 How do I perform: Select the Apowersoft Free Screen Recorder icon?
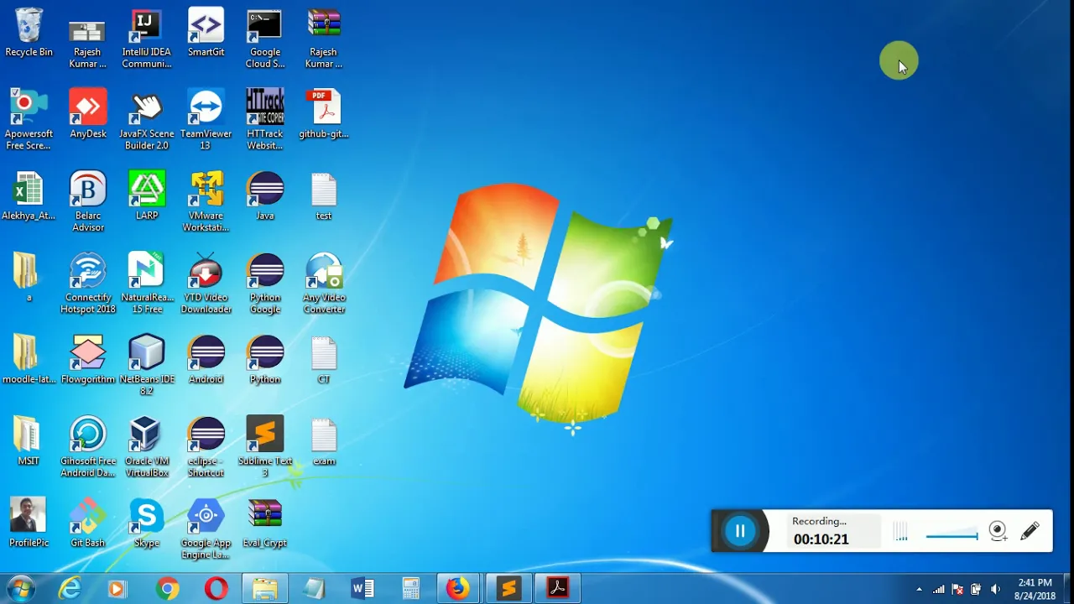pos(29,120)
